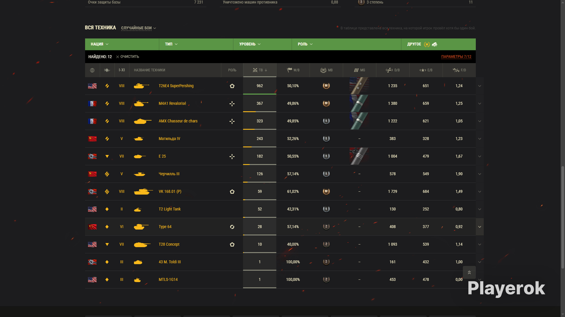Sort by the D/B damage header
Screen dimensions: 565x317
tap(393, 70)
